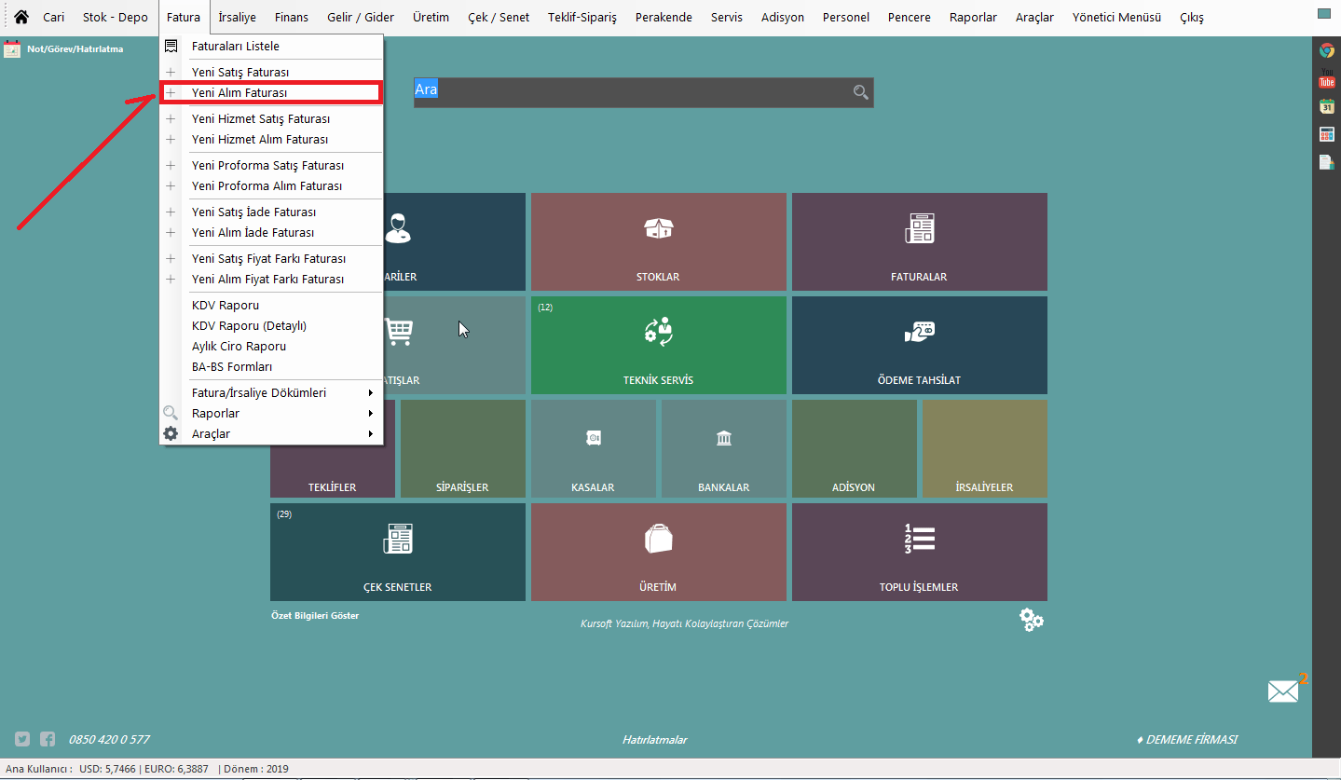
Task: Open the ÖDEME TAHSİLAT tile
Action: pyautogui.click(x=919, y=345)
